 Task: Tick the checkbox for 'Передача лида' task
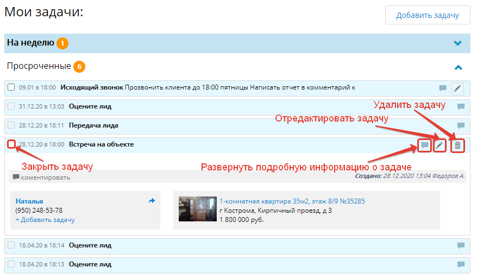pyautogui.click(x=11, y=125)
